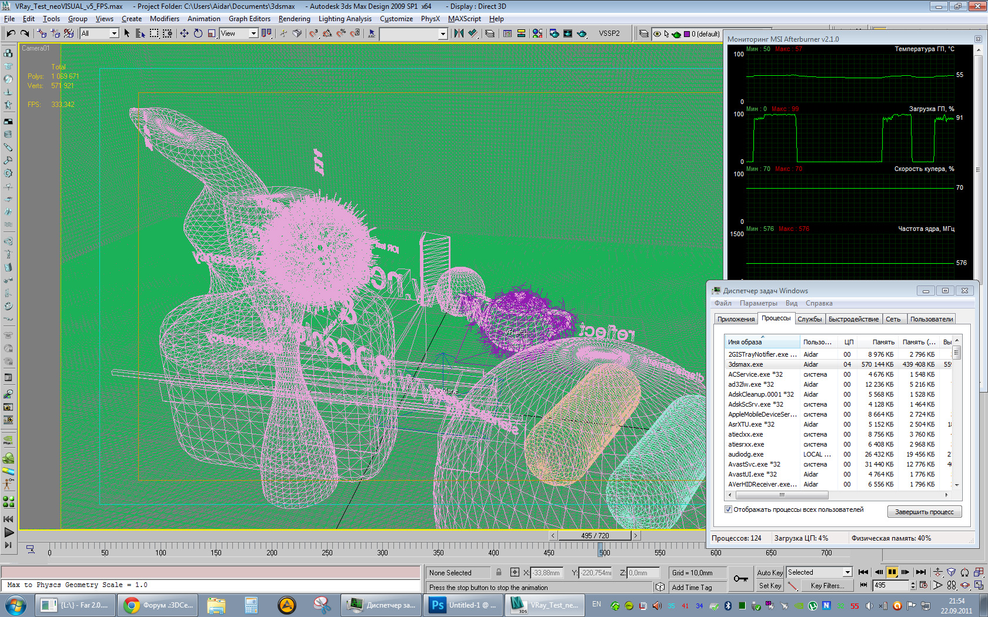Click the Rendered Frame Window icon
Viewport: 988px width, 617px height.
coord(568,33)
